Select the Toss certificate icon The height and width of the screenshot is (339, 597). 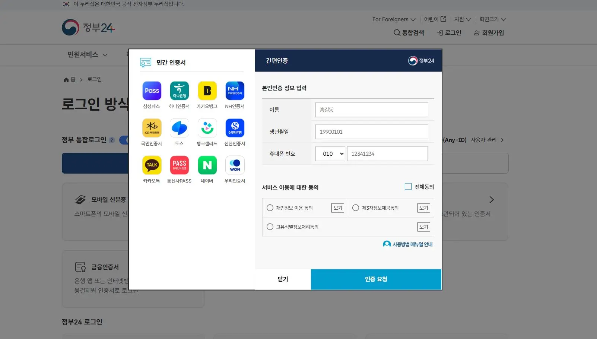pos(180,128)
